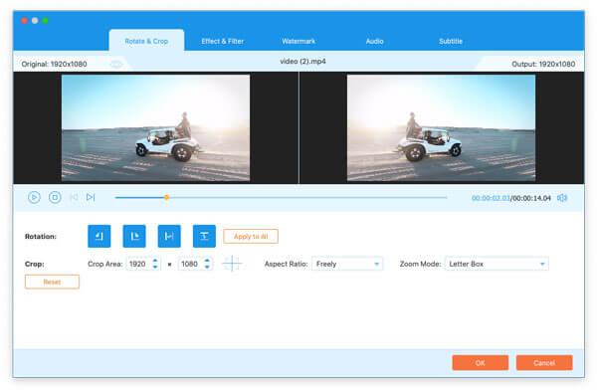Viewport: 597px width, 392px height.
Task: Mute audio with the speaker icon
Action: coord(562,198)
